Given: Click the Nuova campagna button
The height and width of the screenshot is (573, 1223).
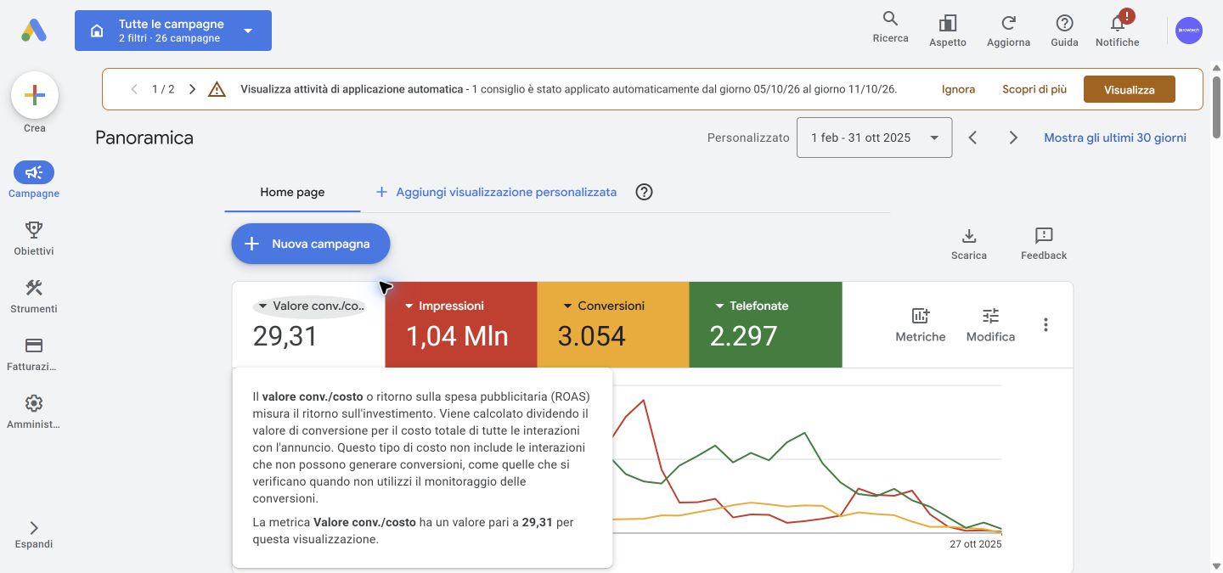Looking at the screenshot, I should point(311,244).
